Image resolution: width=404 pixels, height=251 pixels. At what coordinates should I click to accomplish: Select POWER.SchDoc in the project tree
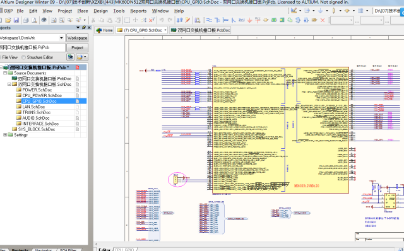coord(37,90)
